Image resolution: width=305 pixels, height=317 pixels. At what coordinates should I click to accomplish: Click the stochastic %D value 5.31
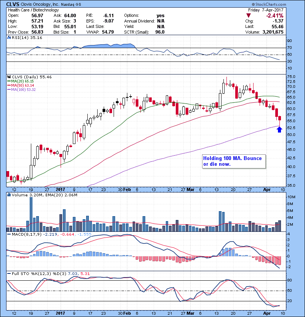click(85, 273)
